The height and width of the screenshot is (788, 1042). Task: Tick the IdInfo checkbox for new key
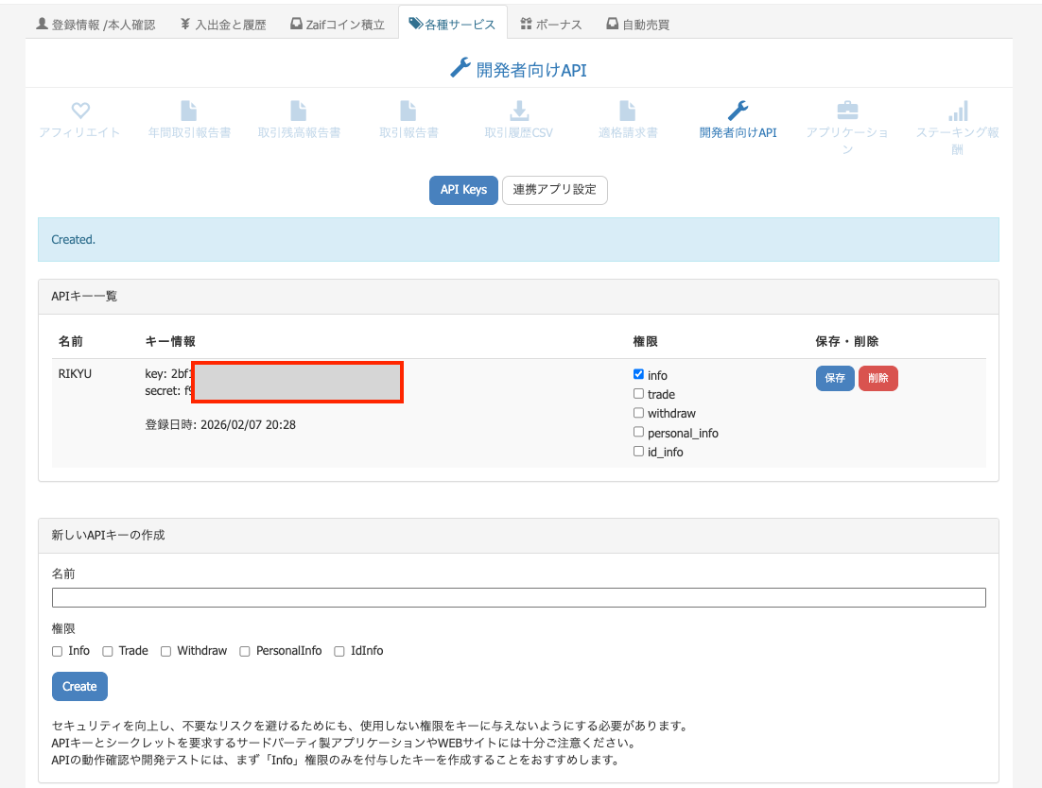(x=339, y=651)
